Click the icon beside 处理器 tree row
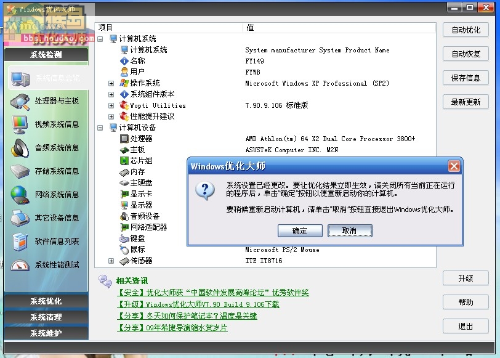500x358 pixels. pyautogui.click(x=124, y=139)
